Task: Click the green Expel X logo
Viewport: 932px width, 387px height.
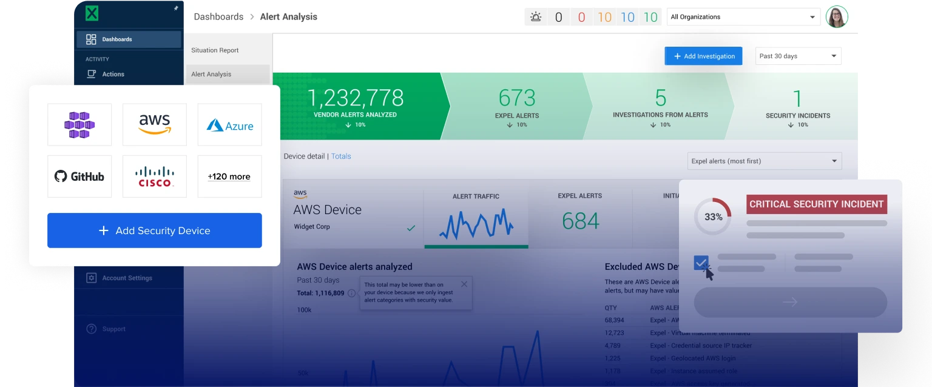Action: tap(92, 13)
